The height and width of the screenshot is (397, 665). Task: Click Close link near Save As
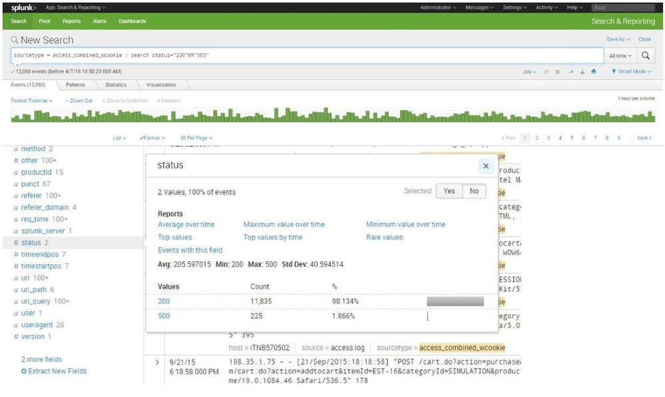(644, 39)
